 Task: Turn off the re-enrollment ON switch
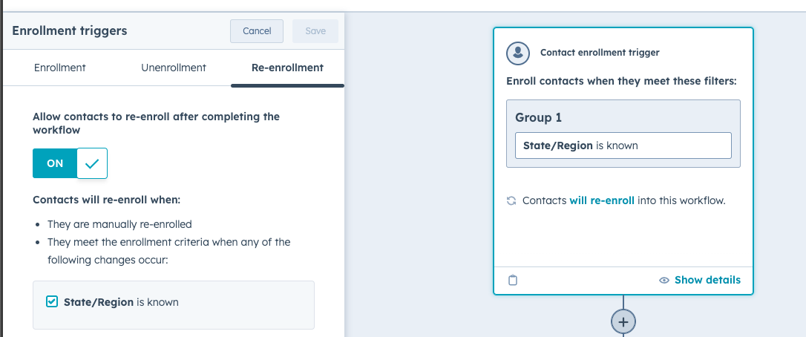coord(70,163)
